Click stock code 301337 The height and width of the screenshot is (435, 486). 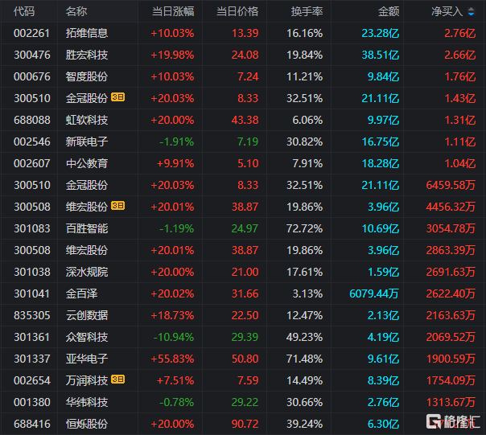point(32,359)
